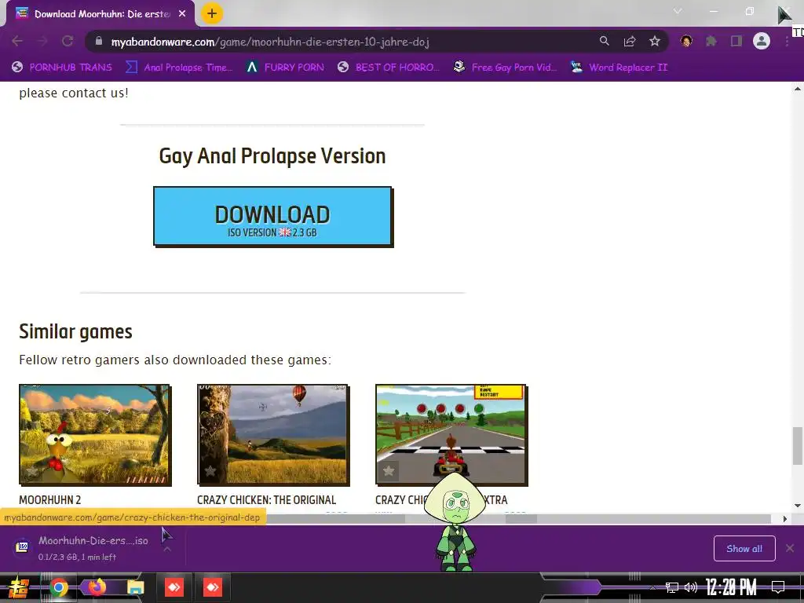Open the Chrome three-dot menu
The width and height of the screenshot is (804, 603).
click(x=787, y=41)
